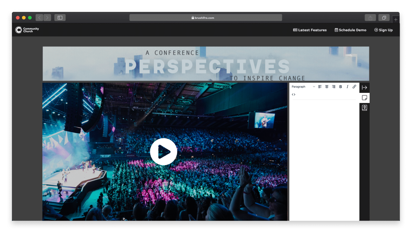
Task: Open the page content panel icon
Action: pyautogui.click(x=364, y=97)
